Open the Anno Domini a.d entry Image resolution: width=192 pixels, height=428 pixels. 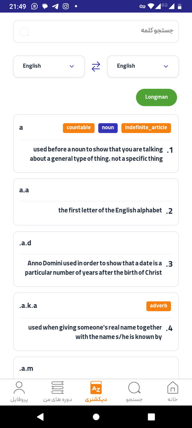click(x=96, y=259)
